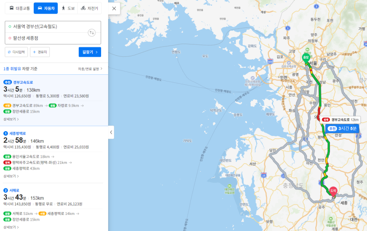Click the green 출발 start marker on the map

[306, 58]
